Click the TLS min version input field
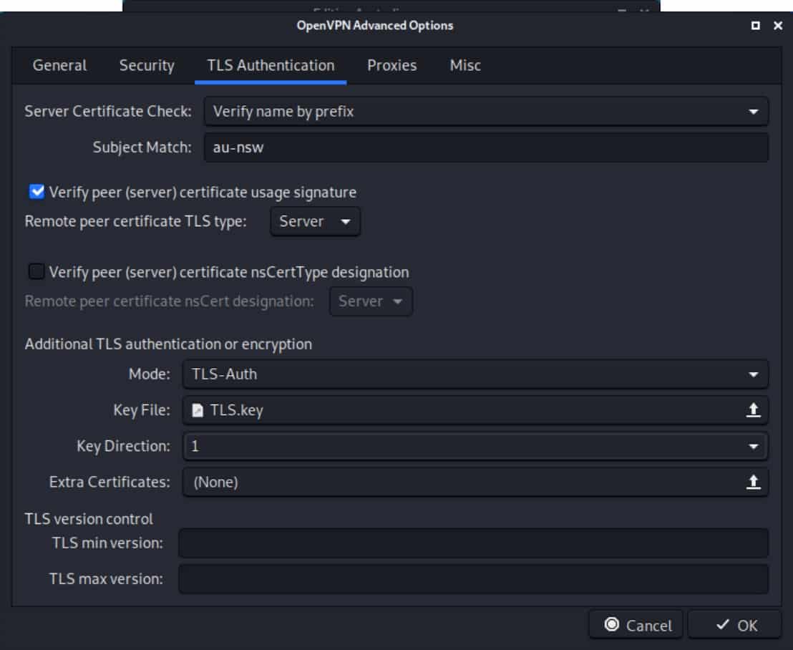 pos(473,543)
